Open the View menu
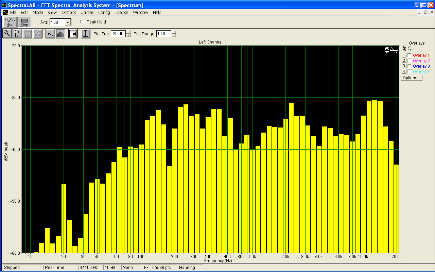The width and height of the screenshot is (435, 272). tap(52, 12)
